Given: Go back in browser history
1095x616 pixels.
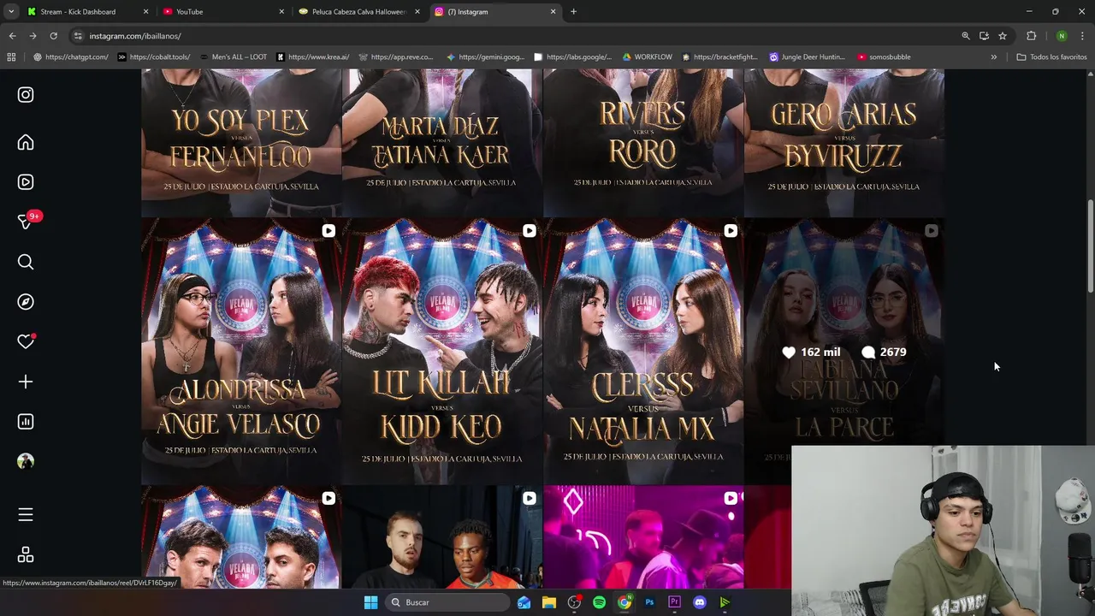Looking at the screenshot, I should pos(12,36).
